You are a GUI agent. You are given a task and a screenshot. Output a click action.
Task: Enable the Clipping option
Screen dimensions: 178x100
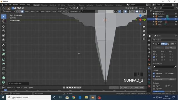[x=166, y=73]
